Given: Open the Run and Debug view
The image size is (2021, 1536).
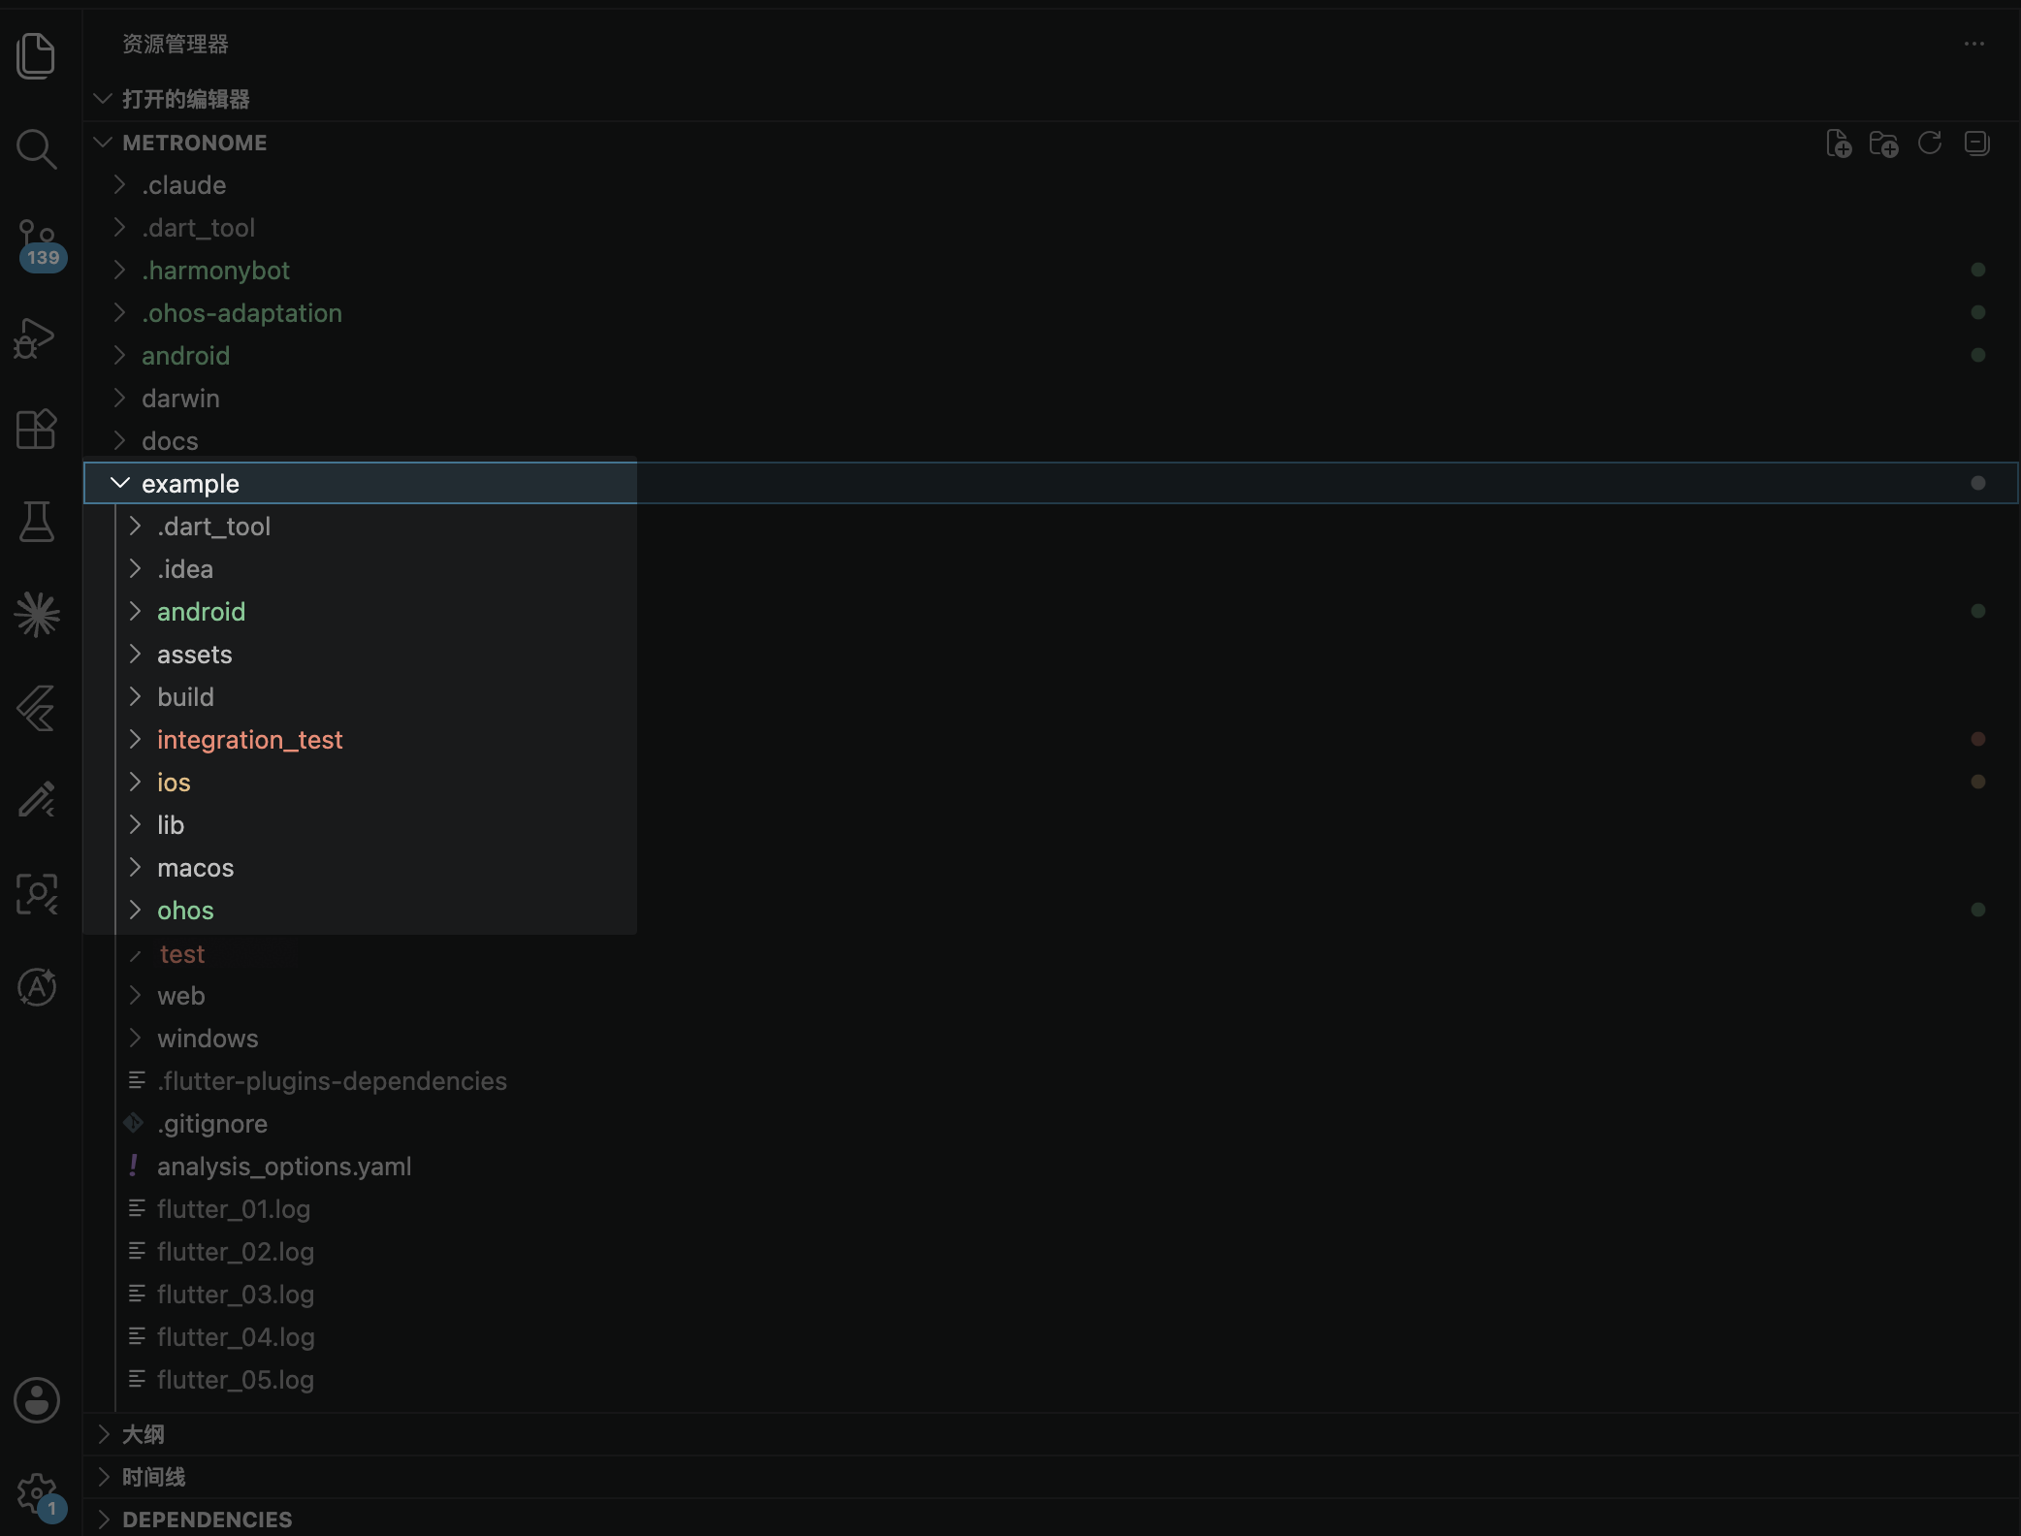Looking at the screenshot, I should pyautogui.click(x=36, y=338).
